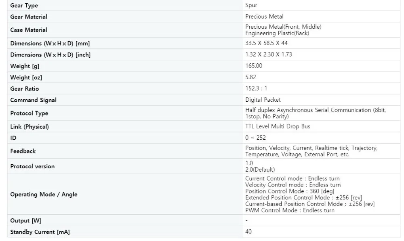The image size is (404, 241).
Task: Click the Gear Material label
Action: click(x=29, y=17)
